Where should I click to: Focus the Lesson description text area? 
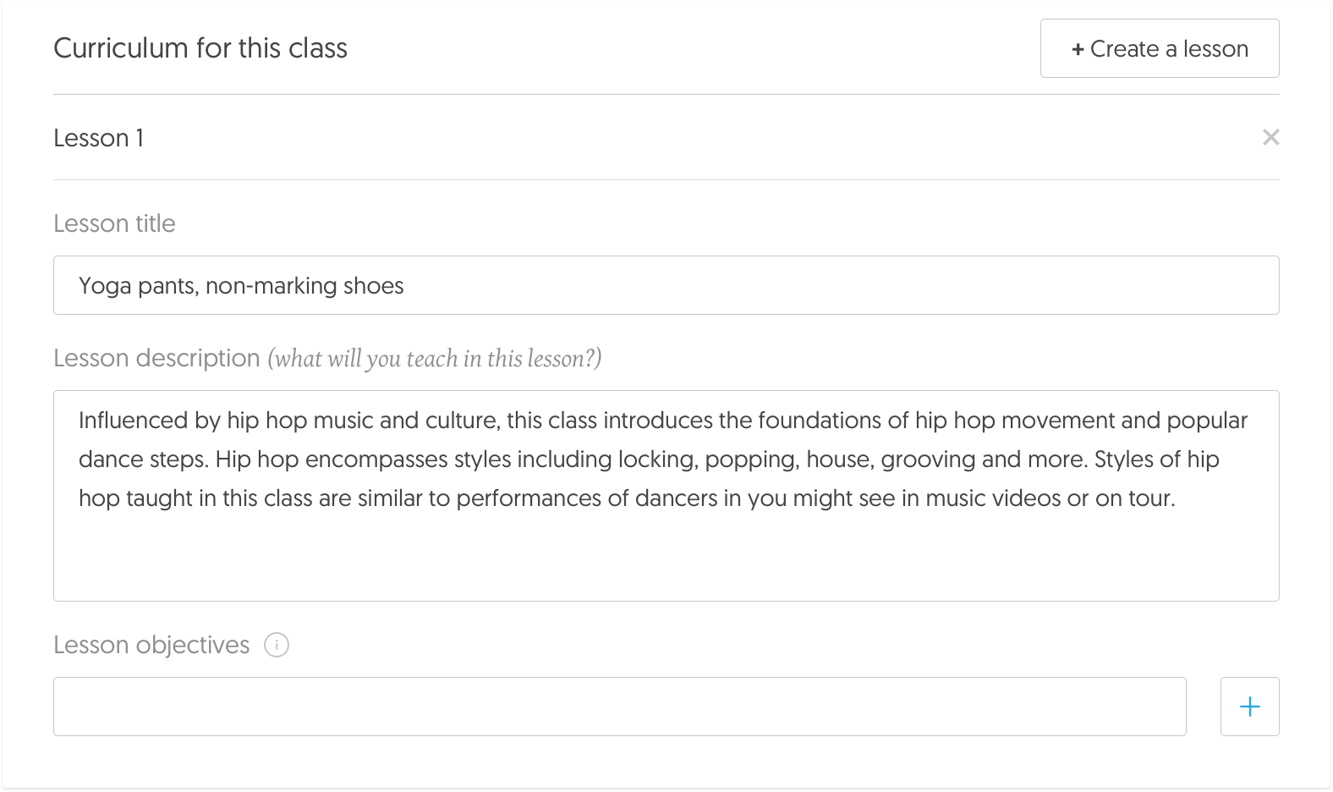pyautogui.click(x=666, y=496)
